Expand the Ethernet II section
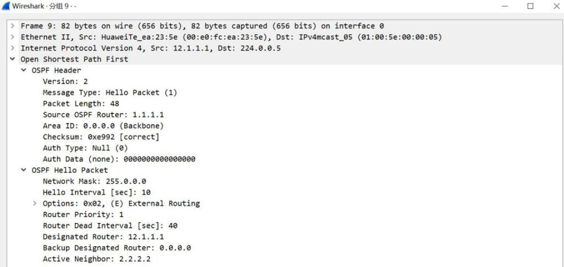 click(13, 37)
